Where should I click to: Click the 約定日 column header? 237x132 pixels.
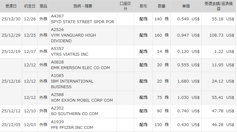tap(30, 6)
